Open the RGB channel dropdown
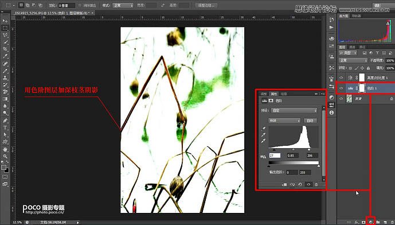Screen dimensions: 395x225 pos(285,121)
